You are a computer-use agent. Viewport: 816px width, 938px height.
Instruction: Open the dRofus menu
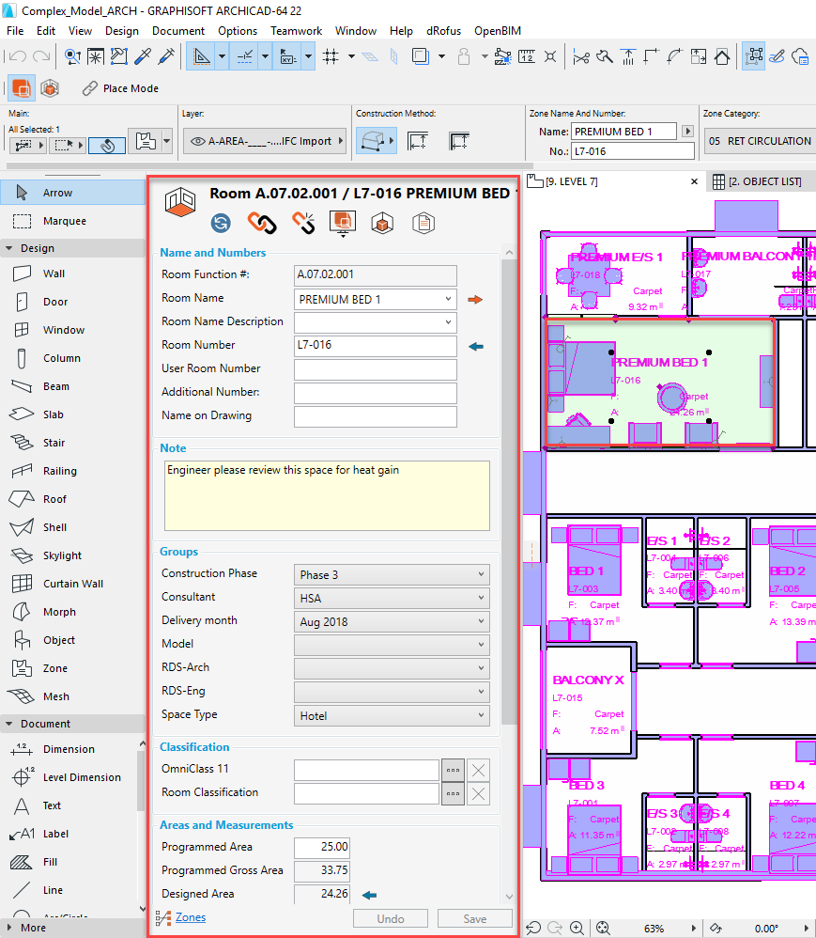443,31
